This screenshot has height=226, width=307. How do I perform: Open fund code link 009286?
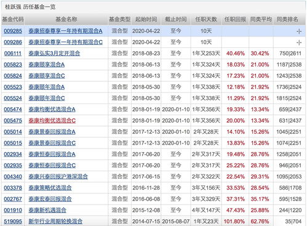13,42
